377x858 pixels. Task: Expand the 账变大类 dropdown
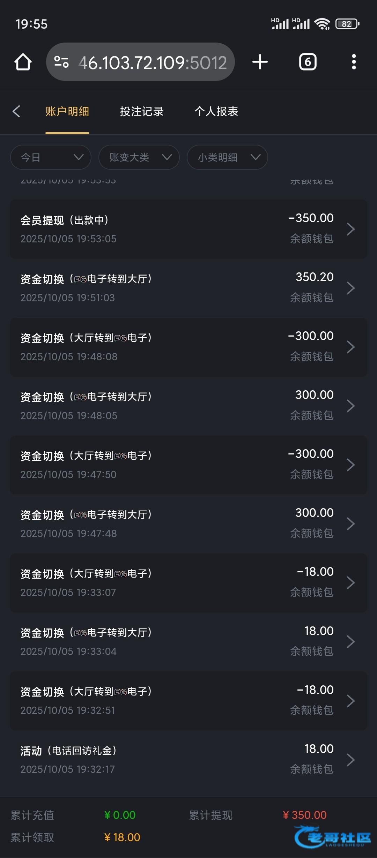tap(139, 157)
